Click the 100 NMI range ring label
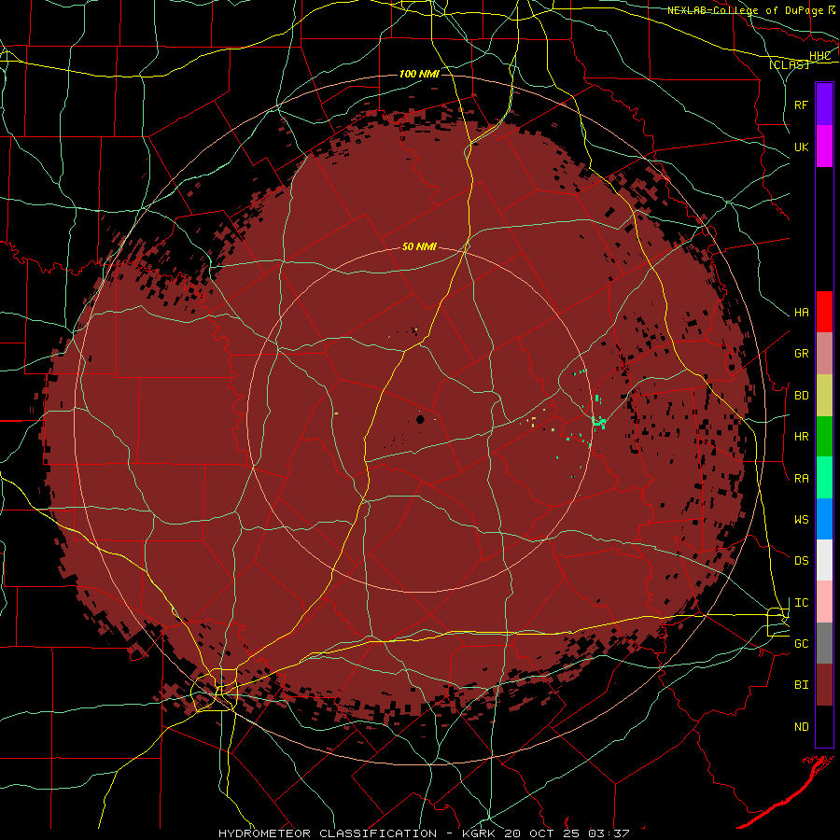Screen dimensions: 840x840 click(x=419, y=74)
